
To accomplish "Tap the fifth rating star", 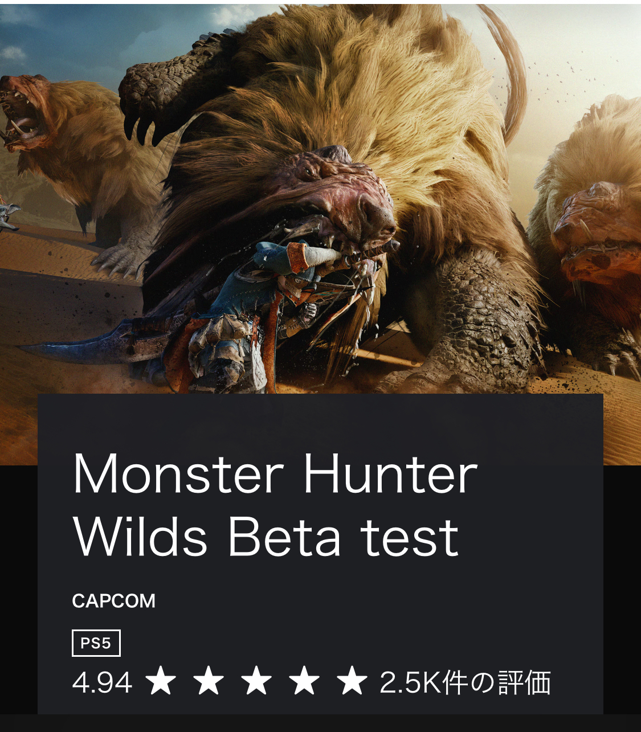I will [x=352, y=681].
